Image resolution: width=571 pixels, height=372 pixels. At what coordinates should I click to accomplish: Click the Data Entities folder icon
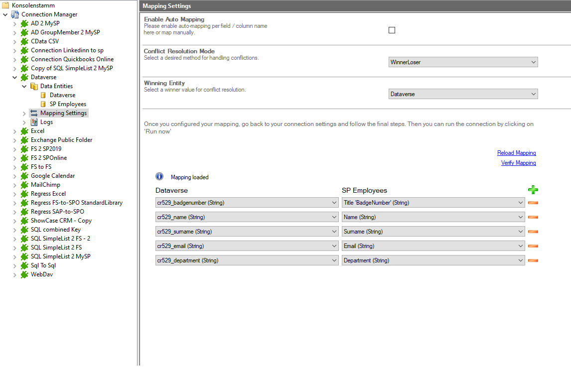point(34,86)
